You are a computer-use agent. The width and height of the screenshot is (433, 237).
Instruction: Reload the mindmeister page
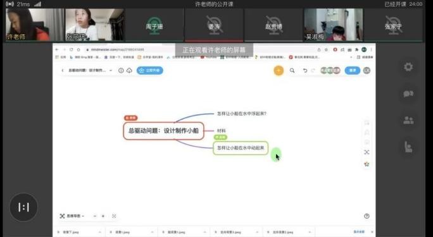(x=72, y=49)
